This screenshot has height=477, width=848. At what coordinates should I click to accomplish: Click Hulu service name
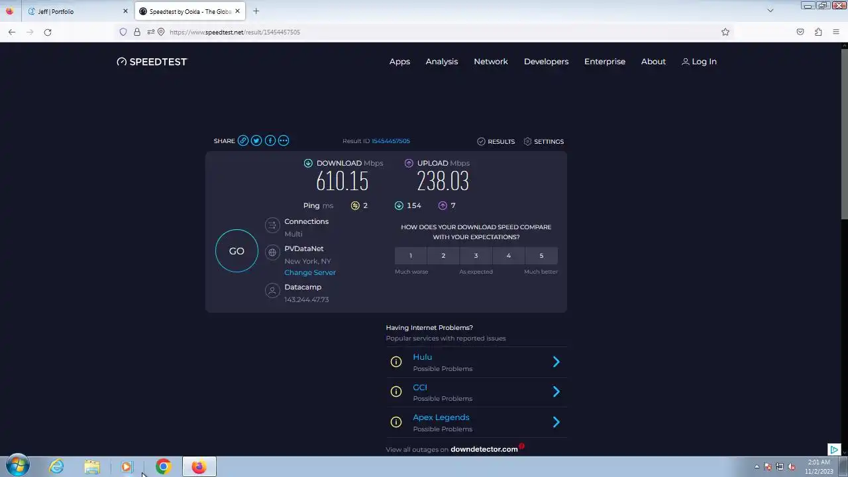pos(422,357)
